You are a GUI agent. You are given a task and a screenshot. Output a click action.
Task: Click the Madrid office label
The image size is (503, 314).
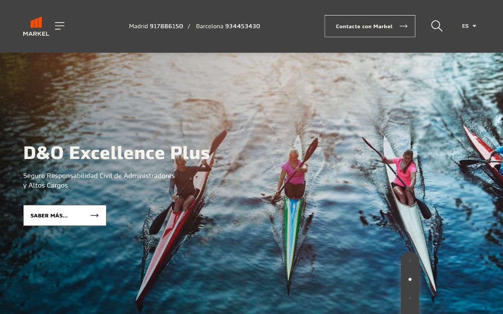[138, 26]
